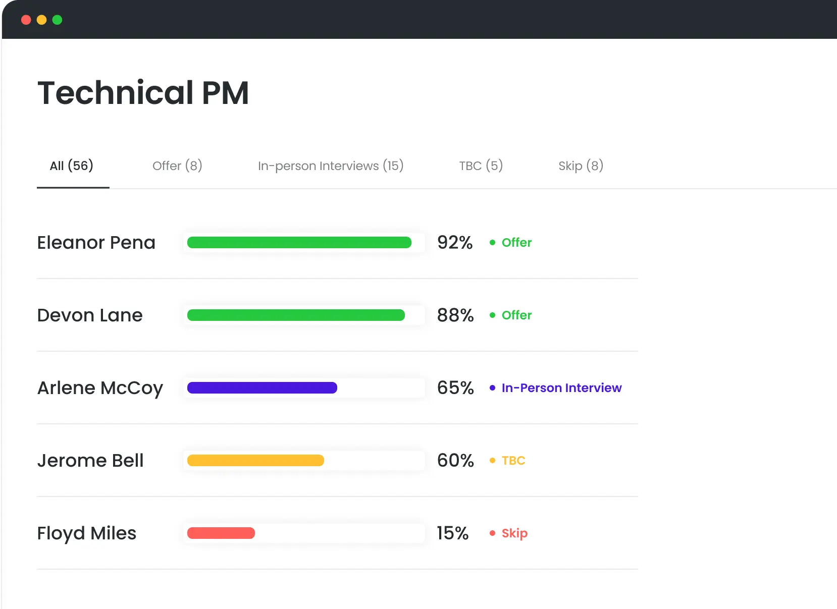The image size is (837, 609).
Task: Click Floyd Miles' 15% progress bar
Action: pos(221,533)
